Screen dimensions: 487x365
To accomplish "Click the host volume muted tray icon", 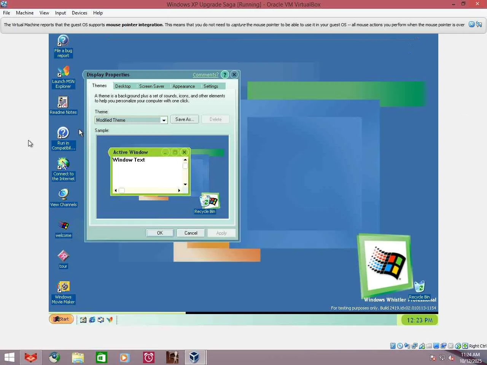I will (452, 358).
